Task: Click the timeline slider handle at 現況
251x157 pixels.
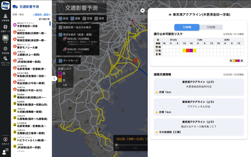Action: pos(116,145)
